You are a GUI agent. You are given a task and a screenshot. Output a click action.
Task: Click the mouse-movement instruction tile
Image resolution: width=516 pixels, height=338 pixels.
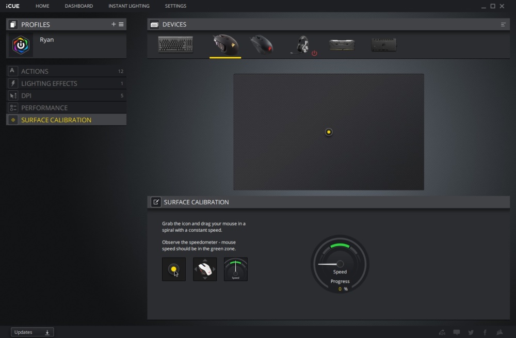pyautogui.click(x=205, y=269)
